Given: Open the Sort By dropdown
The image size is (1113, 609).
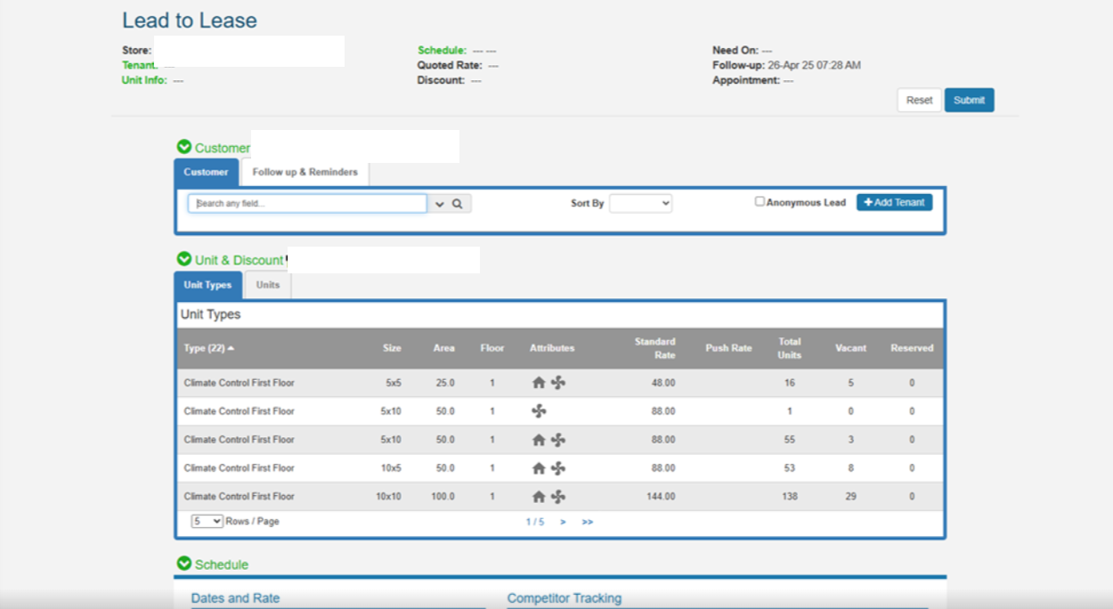Looking at the screenshot, I should (x=640, y=203).
